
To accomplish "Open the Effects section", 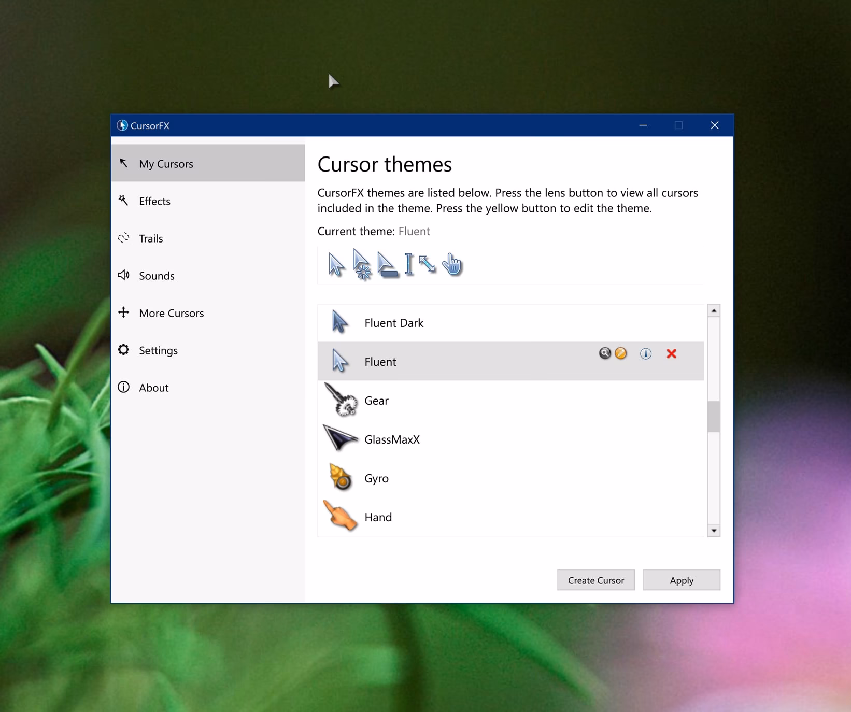I will coord(208,201).
